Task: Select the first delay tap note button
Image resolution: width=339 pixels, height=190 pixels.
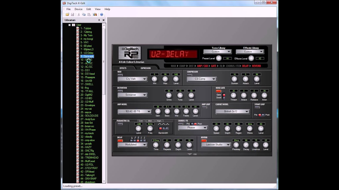Action: (132, 140)
